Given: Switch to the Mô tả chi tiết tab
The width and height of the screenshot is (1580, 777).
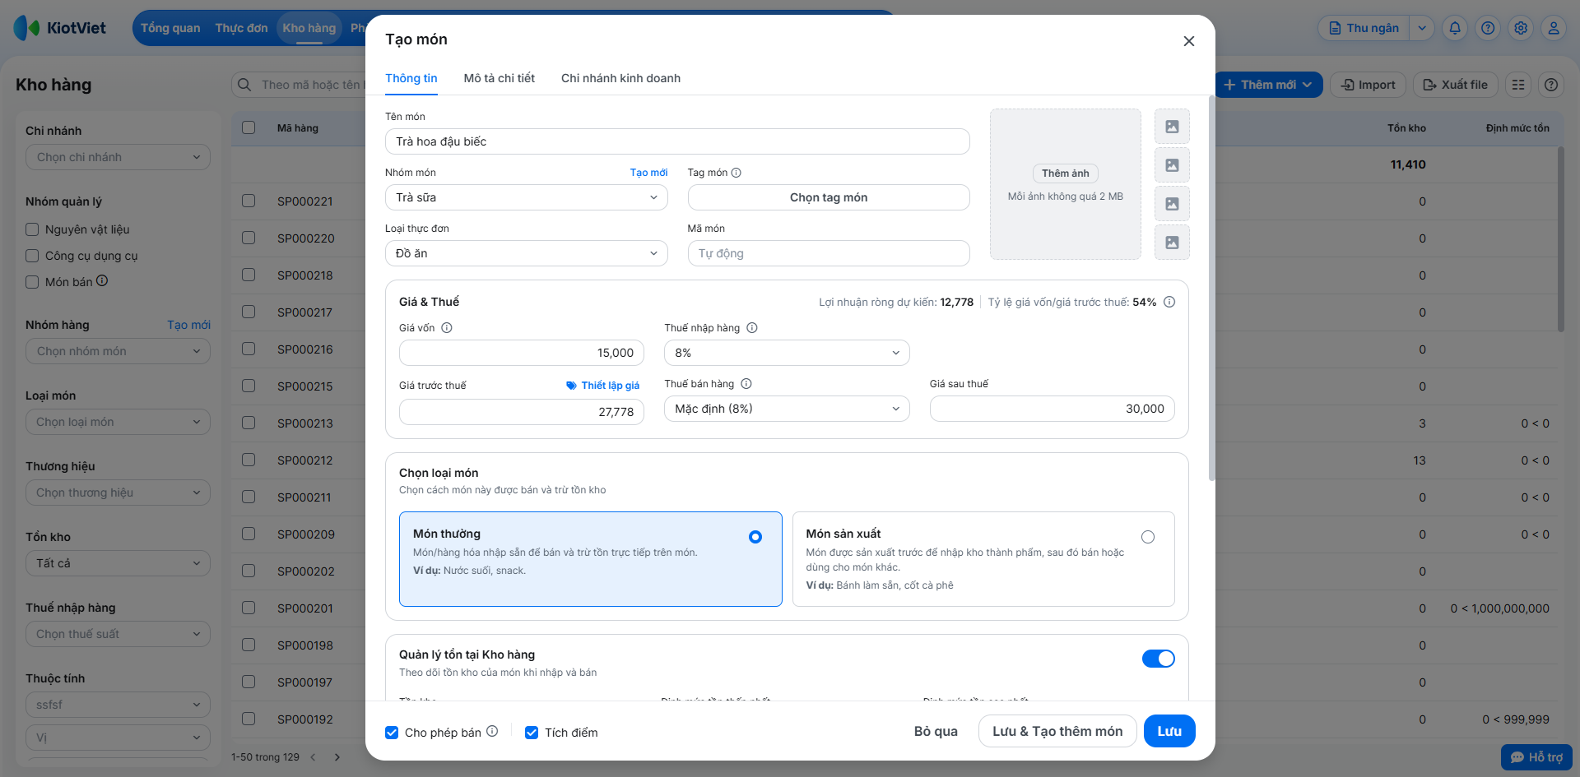Looking at the screenshot, I should [x=499, y=78].
